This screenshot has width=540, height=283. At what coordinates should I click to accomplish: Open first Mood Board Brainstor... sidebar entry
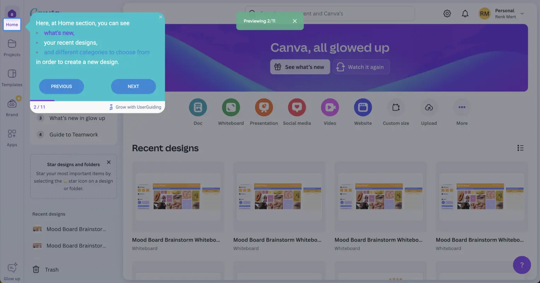click(x=69, y=229)
